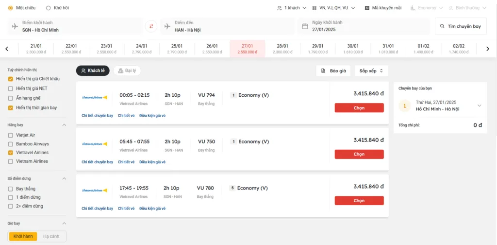Collapse the Hãng bay filter section

64,125
